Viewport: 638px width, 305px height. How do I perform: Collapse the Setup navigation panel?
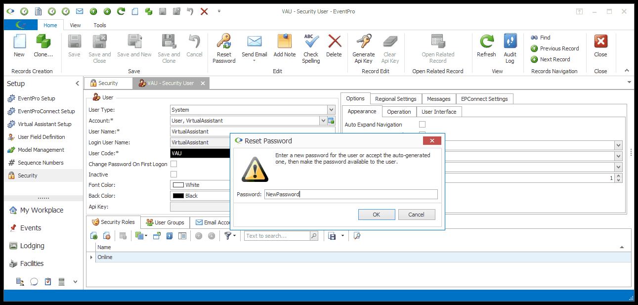coord(77,84)
